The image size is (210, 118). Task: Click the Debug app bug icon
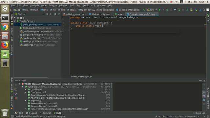pyautogui.click(x=167, y=10)
